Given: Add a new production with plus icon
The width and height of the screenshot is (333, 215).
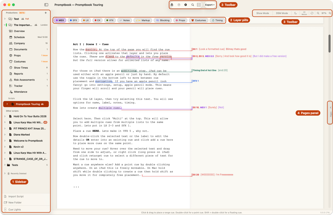Looking at the screenshot, I should click(46, 13).
